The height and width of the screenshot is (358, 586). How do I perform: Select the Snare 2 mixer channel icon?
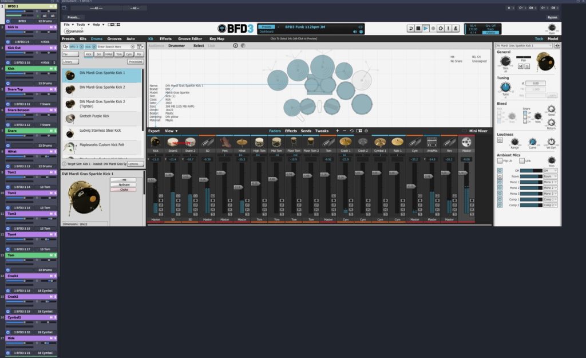coord(190,142)
